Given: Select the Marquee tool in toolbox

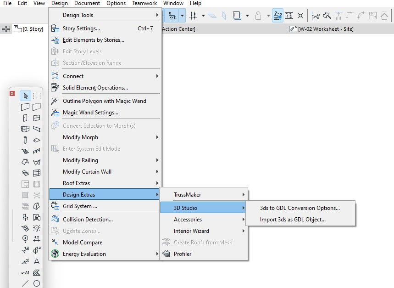Looking at the screenshot, I should pos(37,96).
